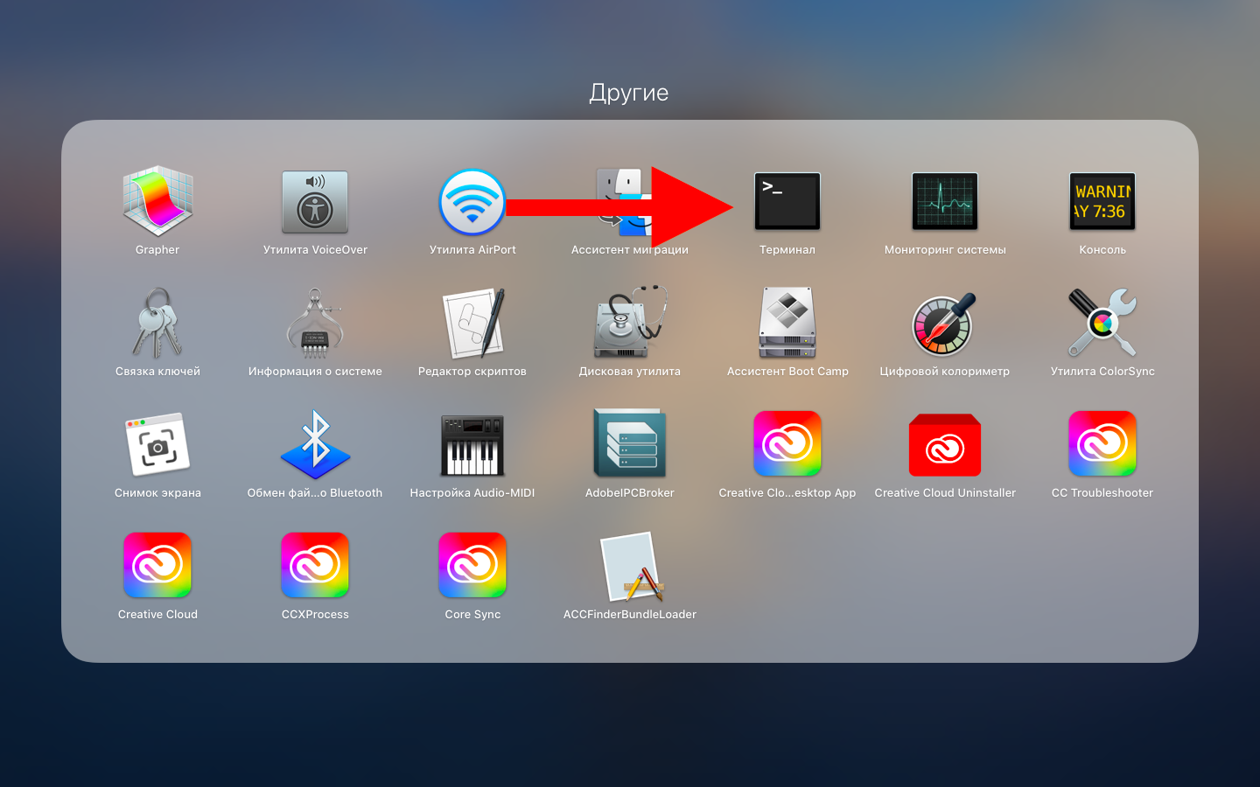Open Утилита AirPort icon
This screenshot has width=1260, height=787.
[x=472, y=201]
